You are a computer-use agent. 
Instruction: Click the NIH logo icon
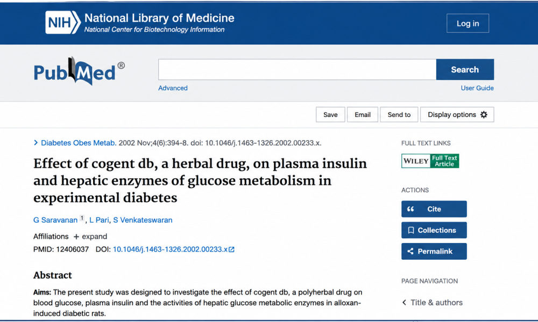click(x=63, y=23)
